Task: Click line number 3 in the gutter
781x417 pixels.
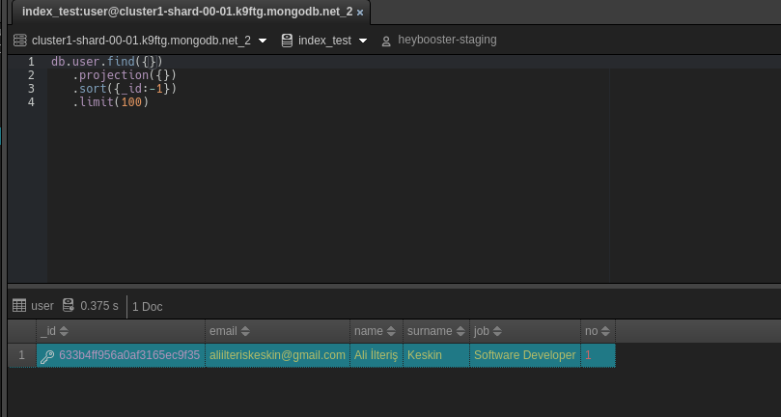Action: 31,89
